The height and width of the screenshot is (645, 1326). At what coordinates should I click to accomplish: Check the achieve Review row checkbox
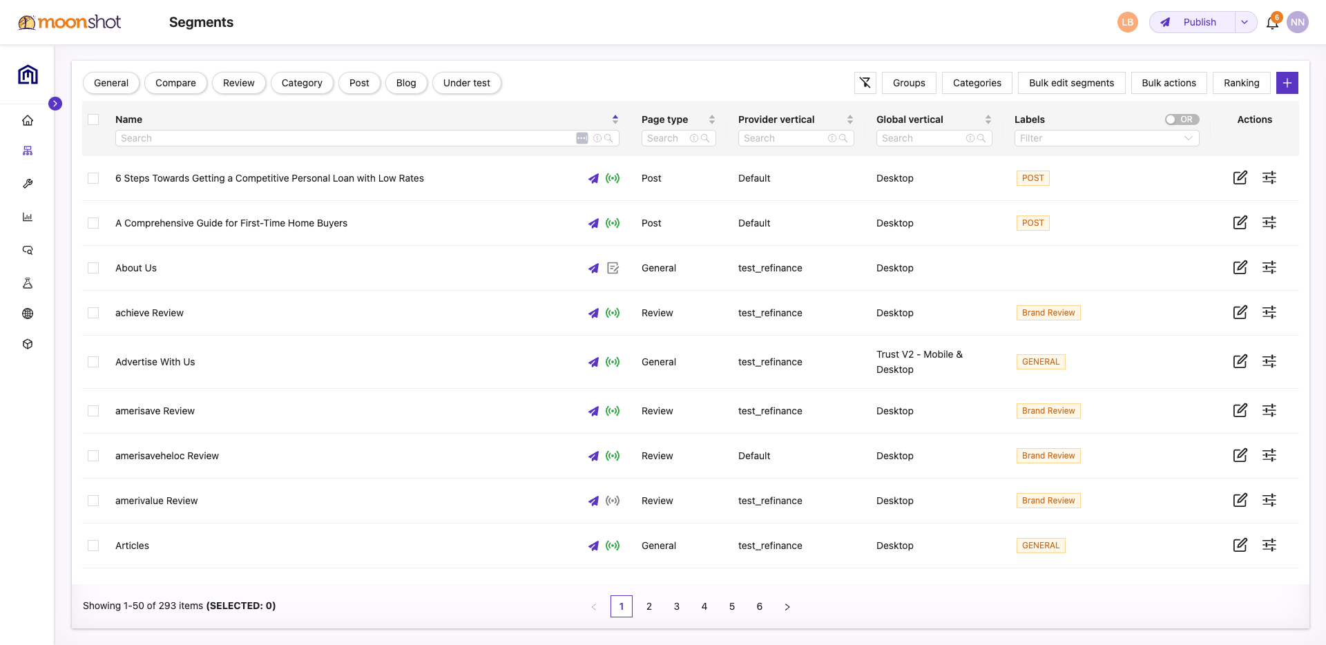(93, 313)
